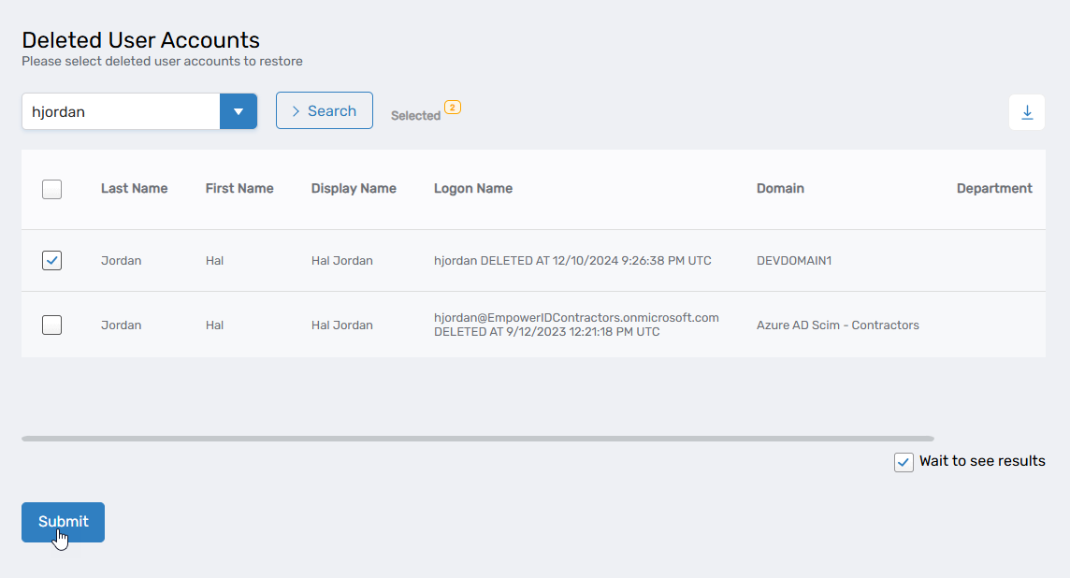Focus the hjordan search text field
Image resolution: width=1070 pixels, height=578 pixels.
click(x=121, y=111)
